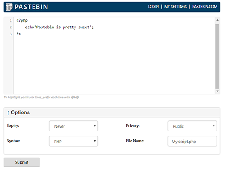Open the Privacy dropdown showing Public
Viewport: 225px width, 169px height.
click(192, 126)
